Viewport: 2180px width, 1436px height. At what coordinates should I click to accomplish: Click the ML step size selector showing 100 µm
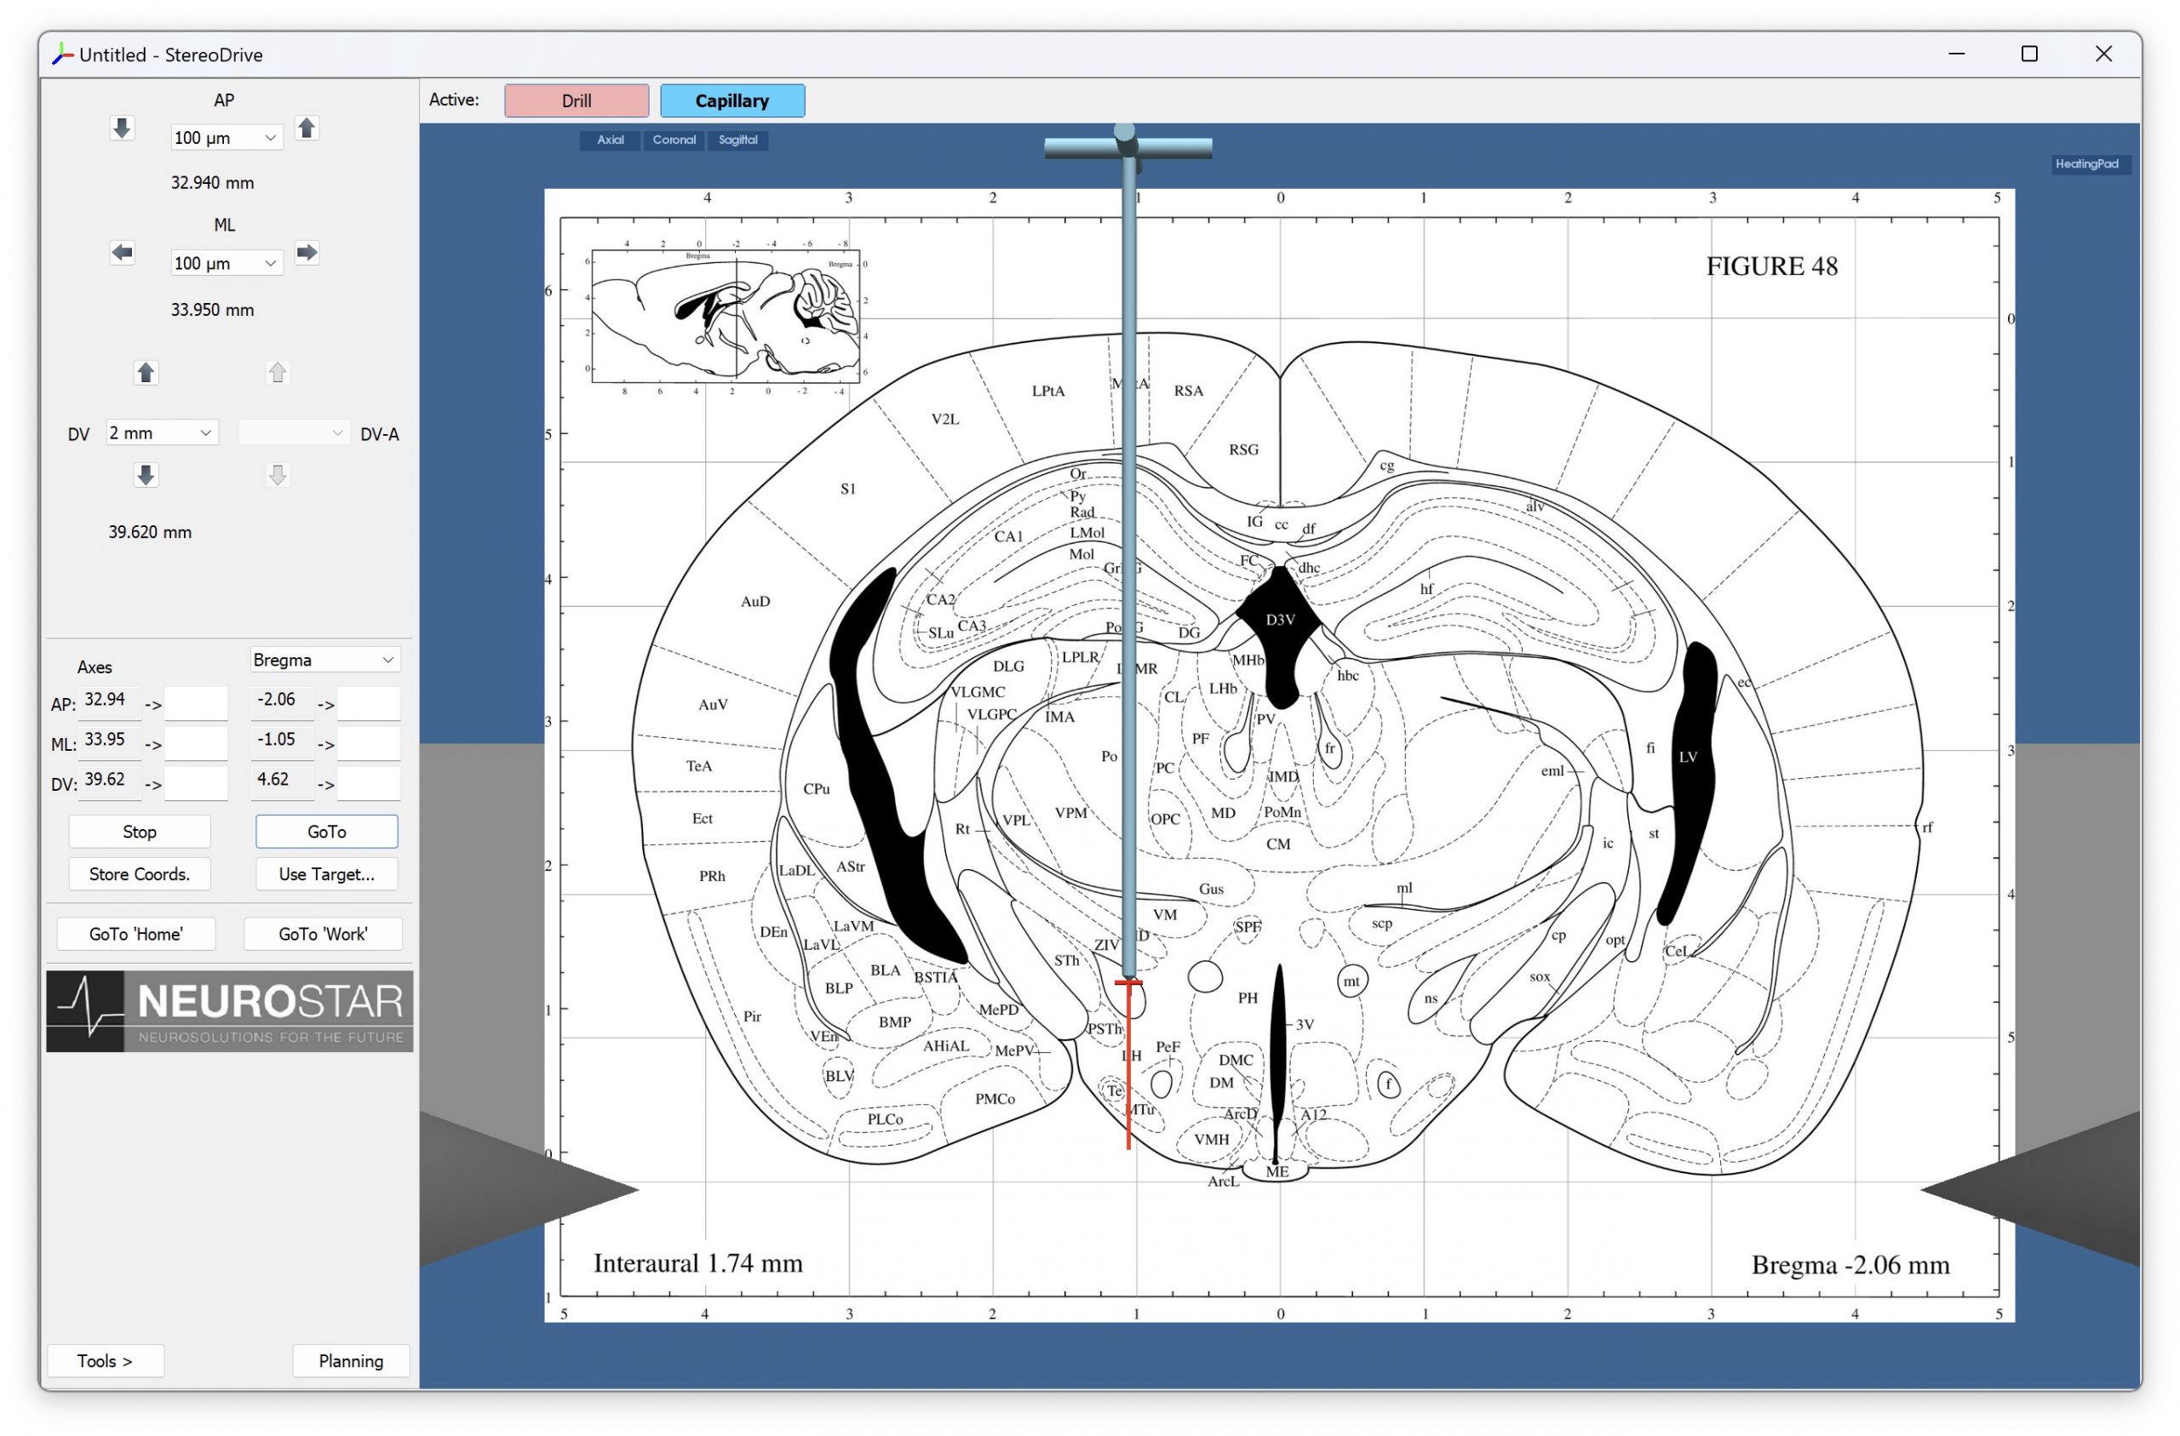point(226,263)
